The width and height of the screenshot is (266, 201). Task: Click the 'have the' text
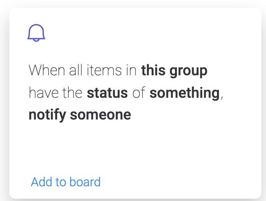coord(56,93)
